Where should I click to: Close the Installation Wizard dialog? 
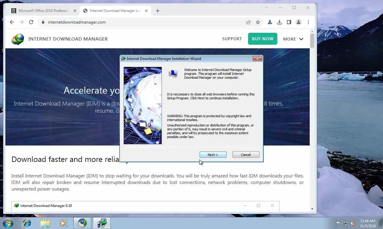(257, 59)
